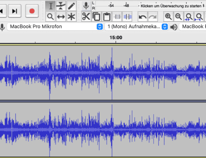Click the -54 dB meter mark
Screen dimensions: 206x158
point(111,6)
